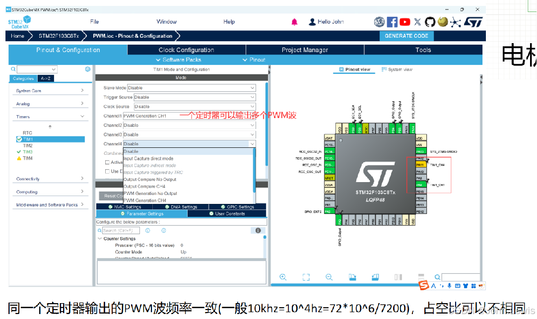Expand Middleware and Software Packs category

(50, 205)
